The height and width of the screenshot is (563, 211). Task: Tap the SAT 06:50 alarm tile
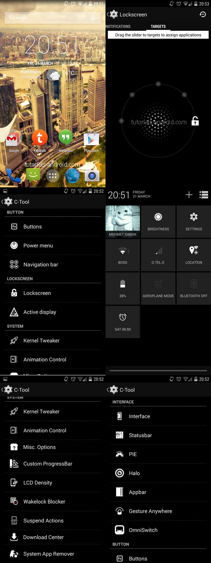123,322
